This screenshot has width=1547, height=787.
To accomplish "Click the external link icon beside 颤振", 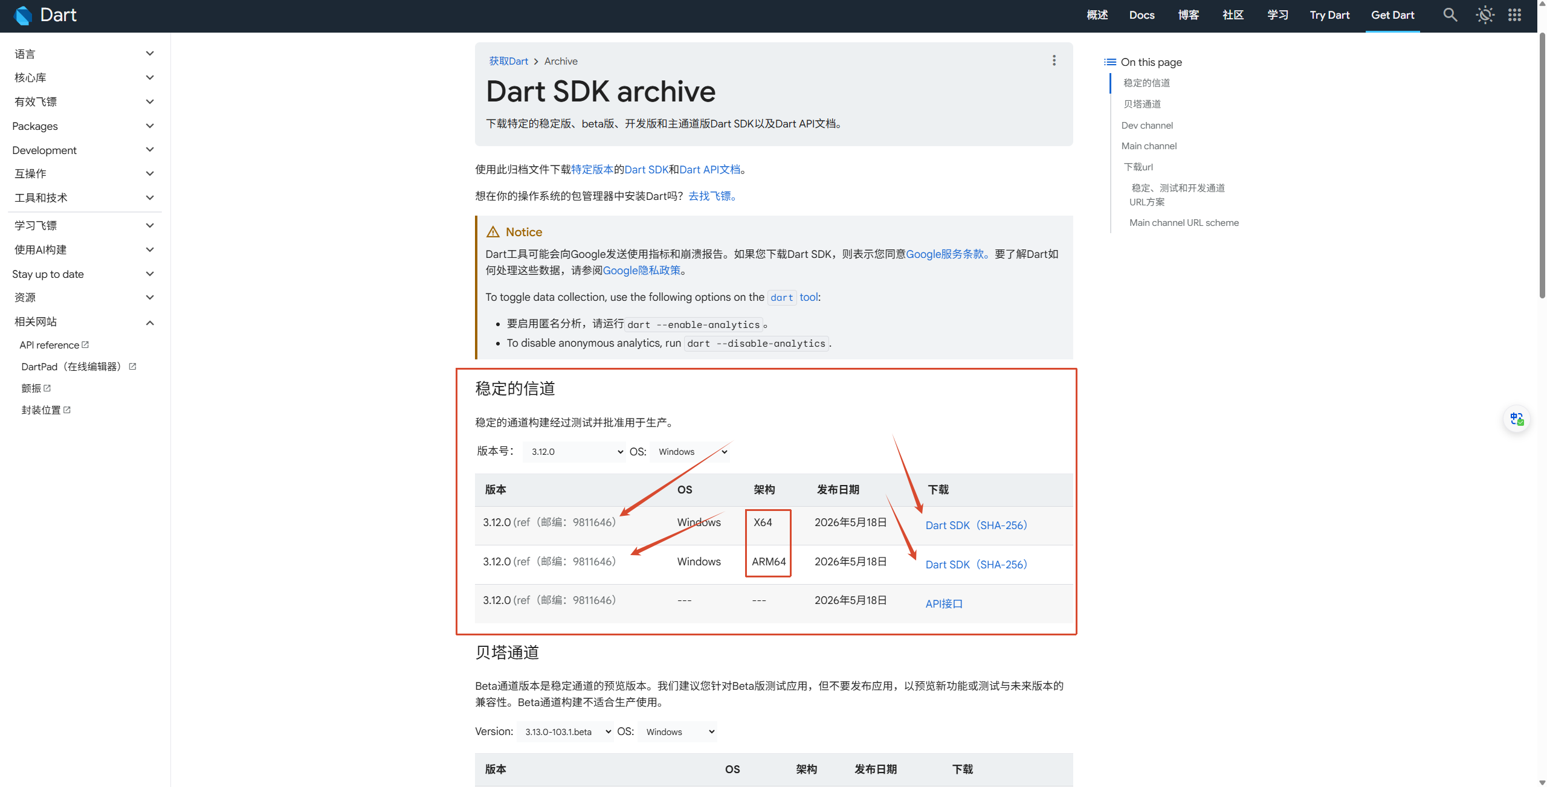I will (x=47, y=388).
